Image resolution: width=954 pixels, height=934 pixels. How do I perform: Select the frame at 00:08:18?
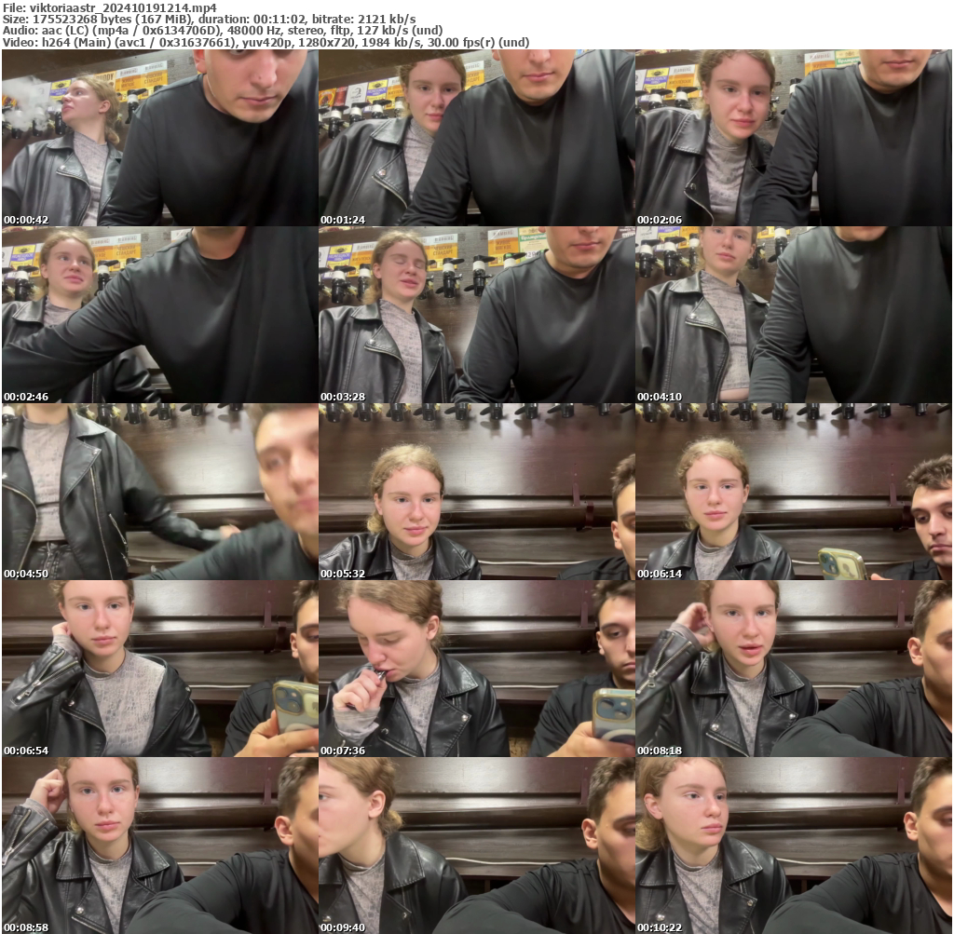pos(793,669)
